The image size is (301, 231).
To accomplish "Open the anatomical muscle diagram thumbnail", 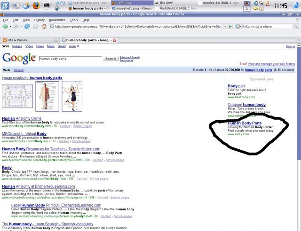I will (47, 96).
